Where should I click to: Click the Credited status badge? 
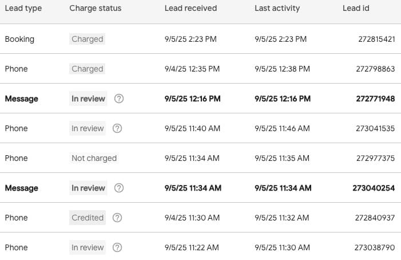pyautogui.click(x=88, y=218)
